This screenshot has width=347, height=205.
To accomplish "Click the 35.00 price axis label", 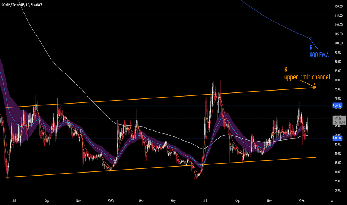I will point(338,163).
